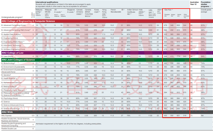Viewport: 213px width, 131px height.
Task: Select the 'Flexible Double Law' row label
Action: pos(9,129)
